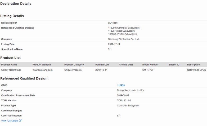Select the Galaxy Note10 Lite product name
The image size is (207, 126).
tap(11, 70)
